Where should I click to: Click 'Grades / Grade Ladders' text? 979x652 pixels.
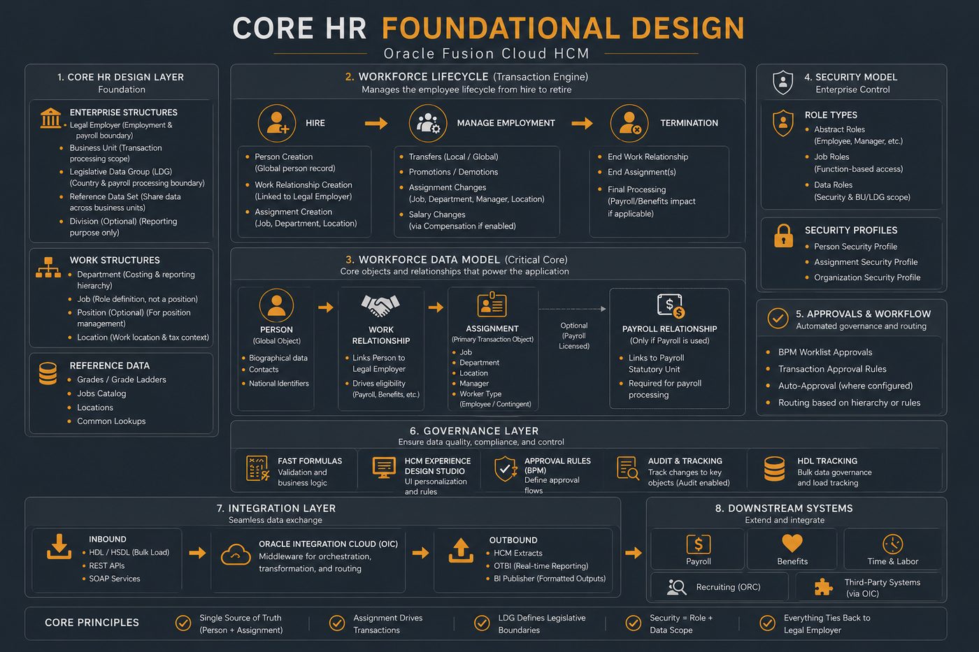pyautogui.click(x=122, y=379)
